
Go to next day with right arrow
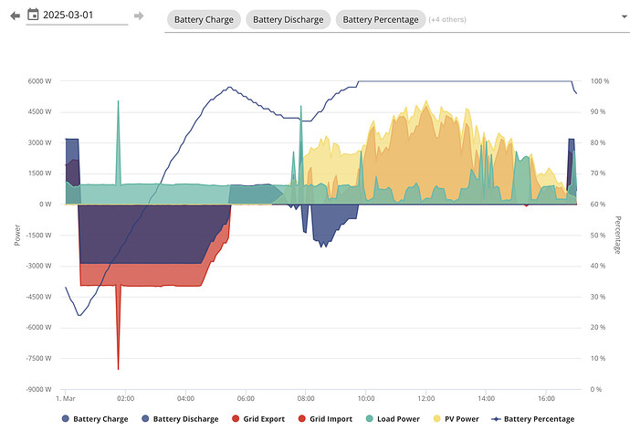[139, 16]
